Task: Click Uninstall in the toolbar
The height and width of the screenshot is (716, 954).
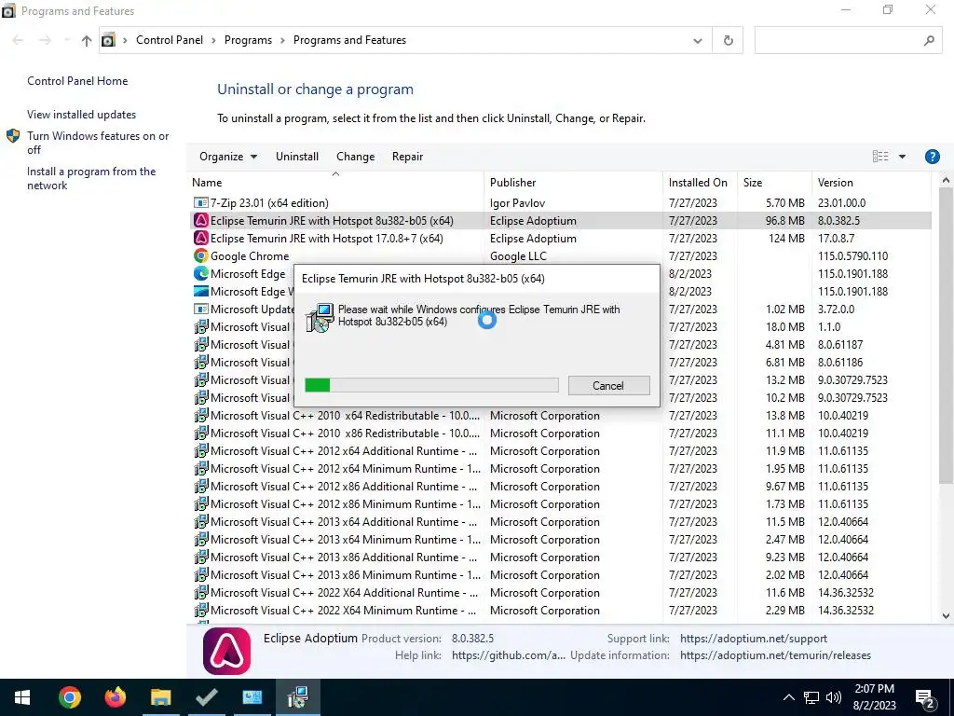Action: (x=297, y=157)
